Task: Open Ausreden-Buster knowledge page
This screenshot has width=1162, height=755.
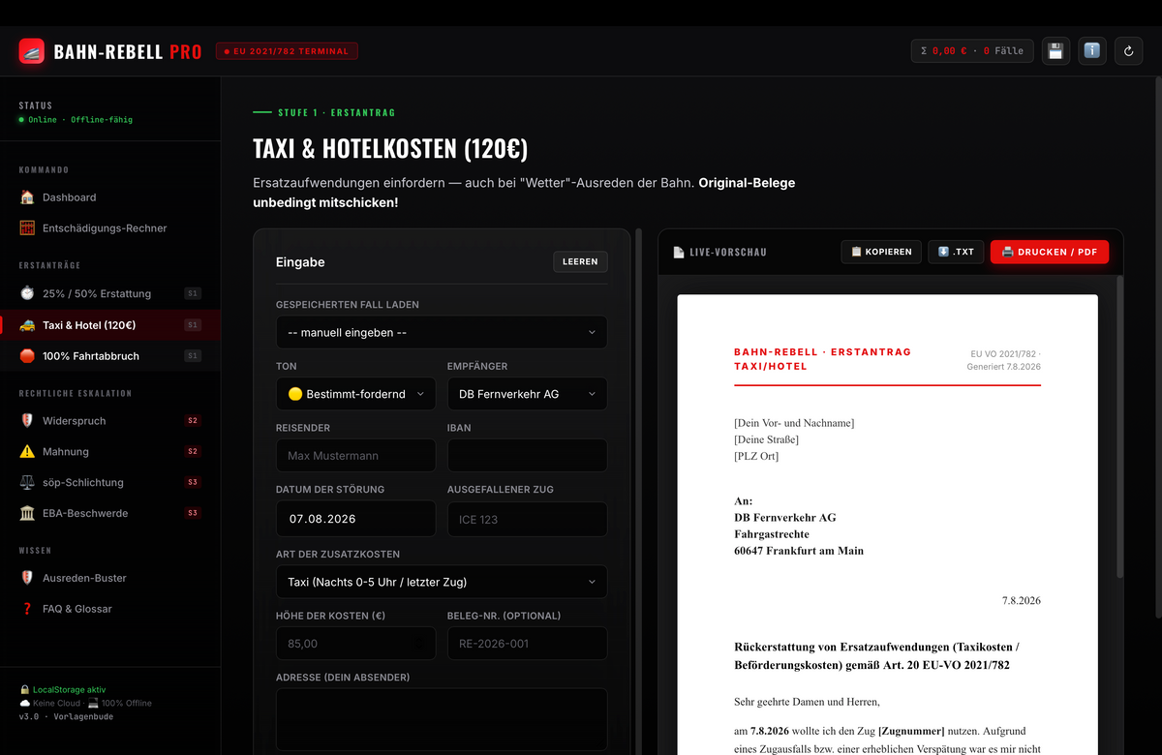Action: [x=109, y=578]
